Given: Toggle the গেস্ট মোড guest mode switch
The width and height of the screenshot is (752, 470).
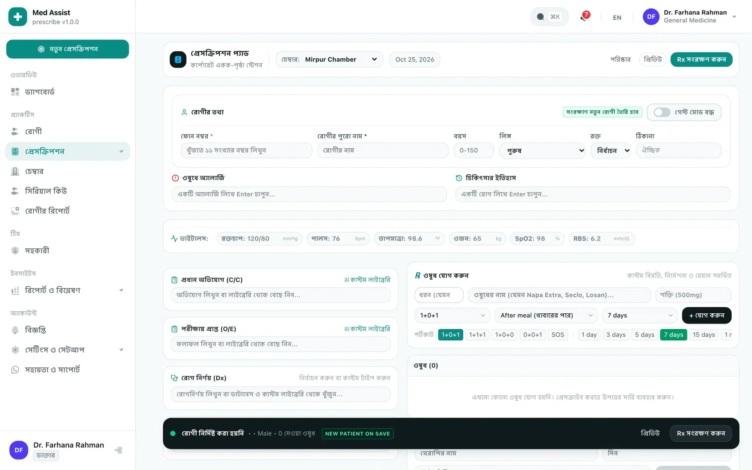Looking at the screenshot, I should (662, 112).
